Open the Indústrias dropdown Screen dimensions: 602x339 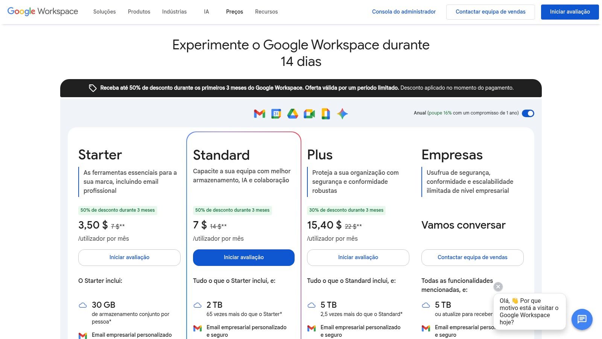(x=174, y=12)
